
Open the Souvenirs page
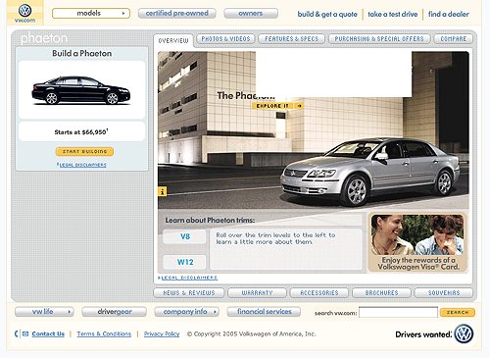[x=444, y=293]
